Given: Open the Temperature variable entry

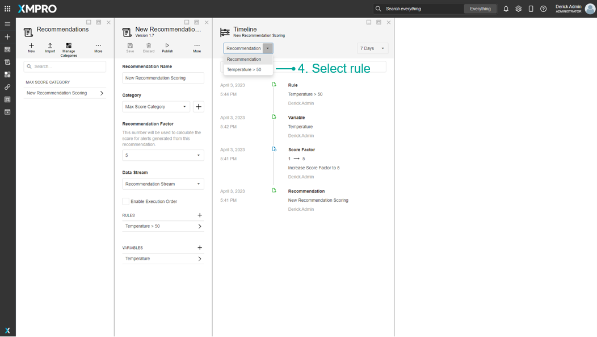Looking at the screenshot, I should tap(163, 259).
